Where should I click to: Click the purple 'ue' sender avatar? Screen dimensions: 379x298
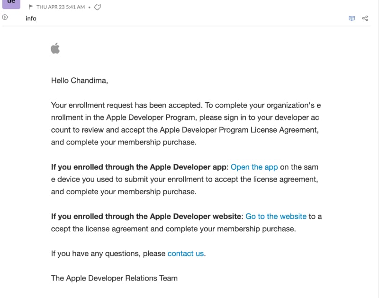10,4
